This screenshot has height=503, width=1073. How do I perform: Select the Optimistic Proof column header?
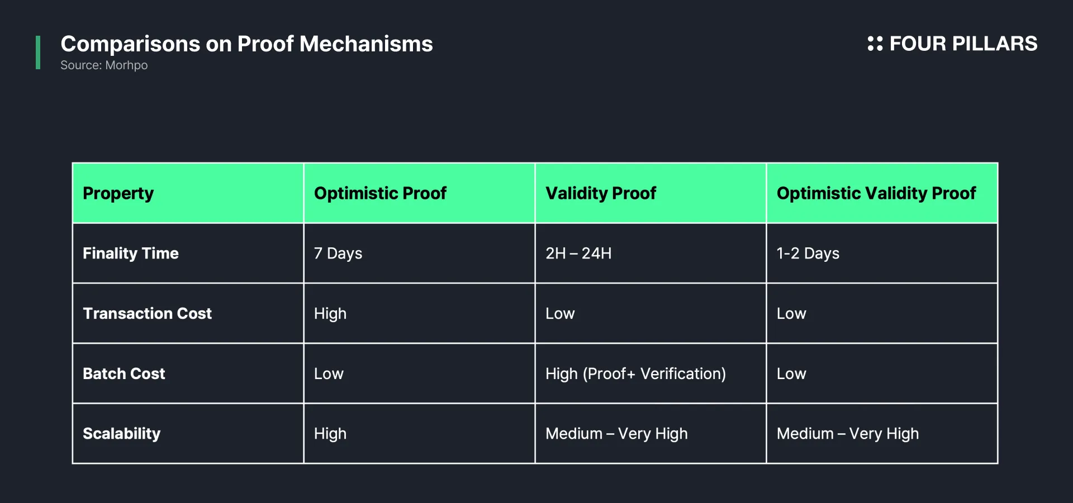point(419,193)
